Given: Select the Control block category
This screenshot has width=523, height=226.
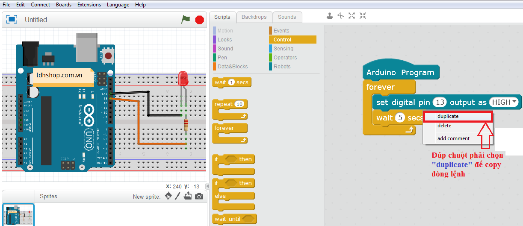Looking at the screenshot, I should pyautogui.click(x=293, y=39).
